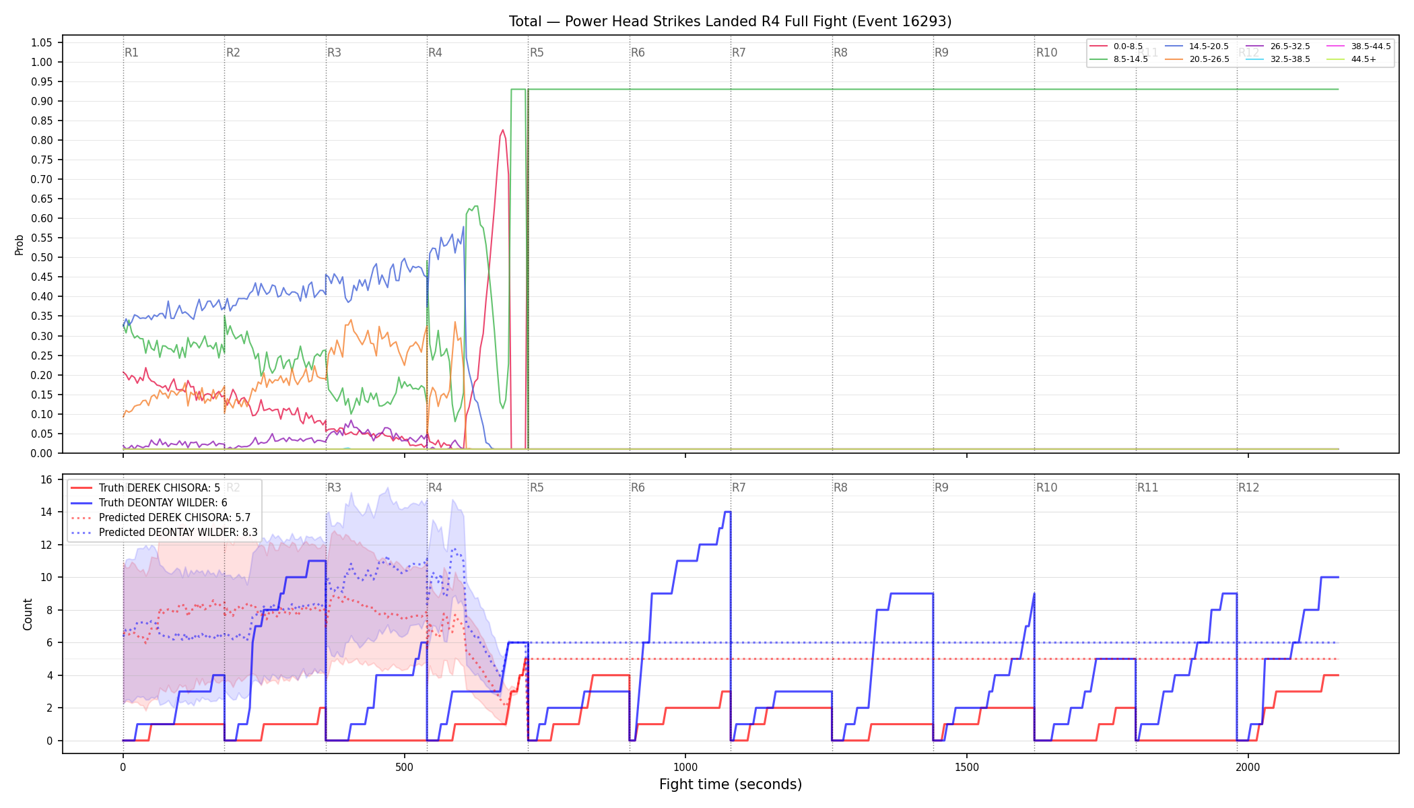Select legend item Truth DEONTAY WILDER: 6

click(x=149, y=503)
